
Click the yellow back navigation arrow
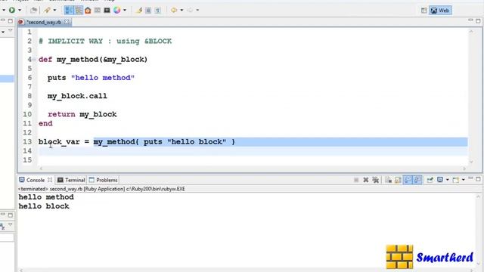(174, 10)
